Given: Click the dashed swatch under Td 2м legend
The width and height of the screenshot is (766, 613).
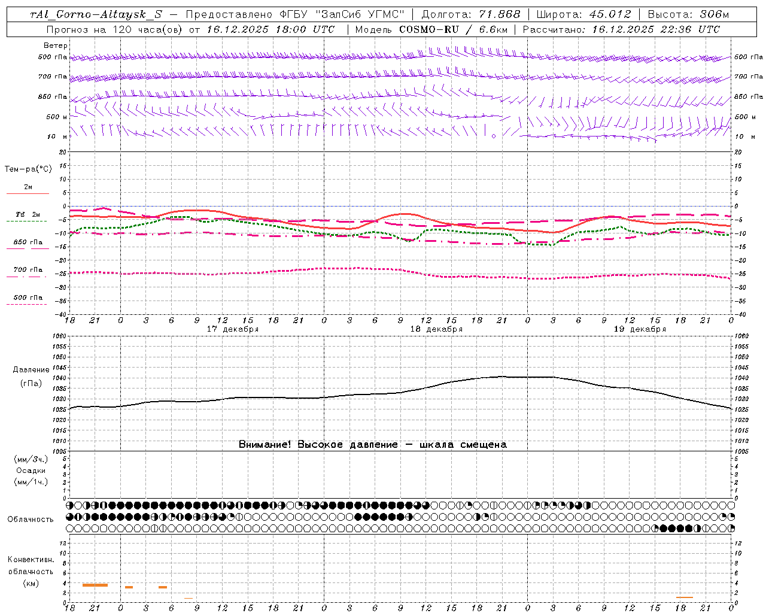Looking at the screenshot, I should click(x=26, y=221).
